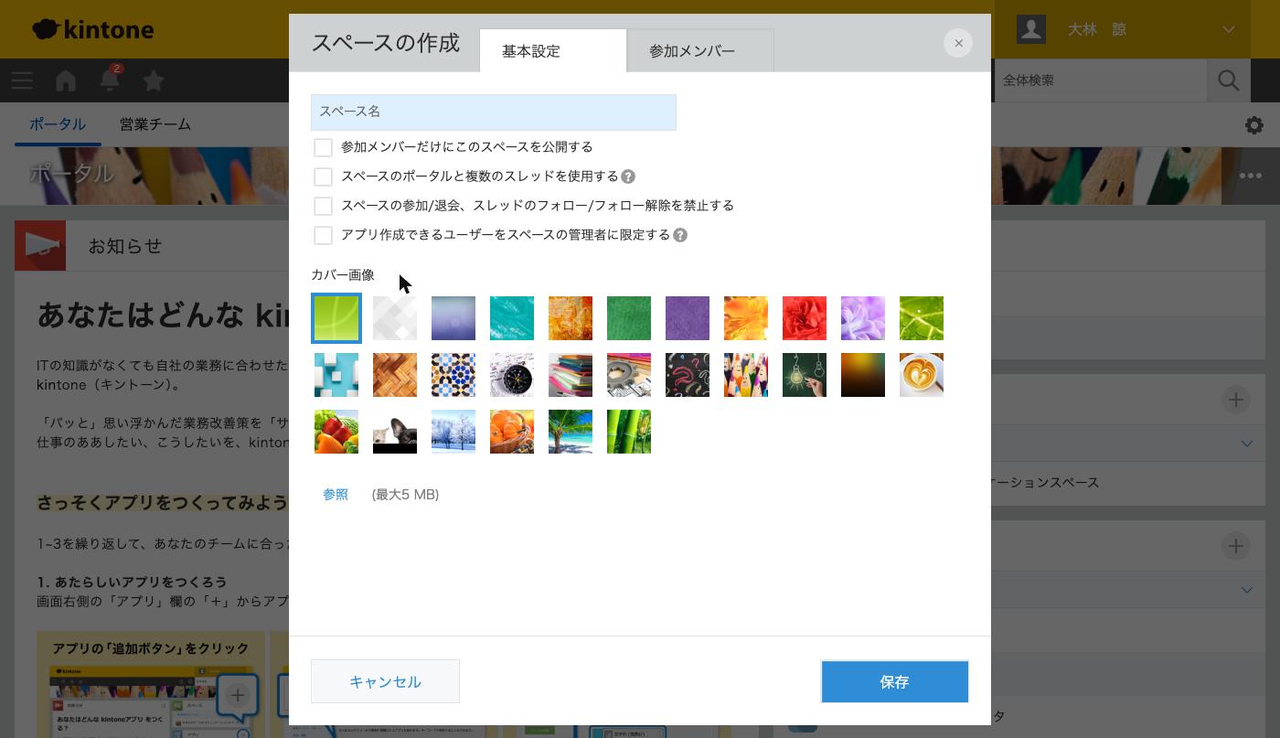The height and width of the screenshot is (738, 1280).
Task: Select the teal water cover image
Action: click(x=512, y=318)
